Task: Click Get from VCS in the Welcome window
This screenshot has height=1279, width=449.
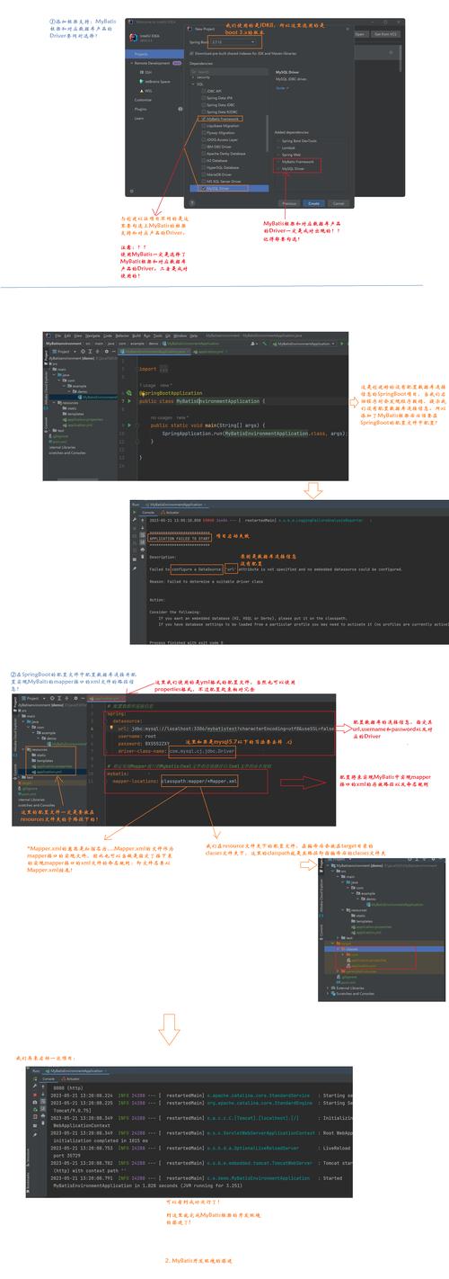Action: click(385, 34)
